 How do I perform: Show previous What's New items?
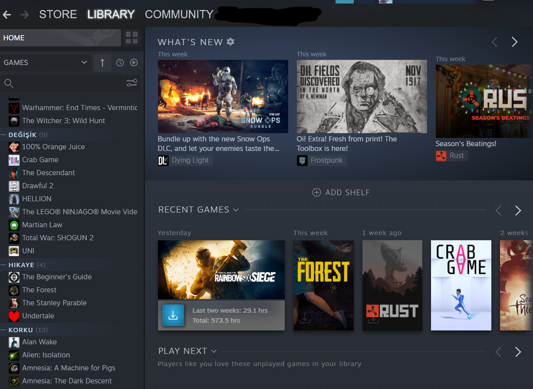(x=494, y=42)
